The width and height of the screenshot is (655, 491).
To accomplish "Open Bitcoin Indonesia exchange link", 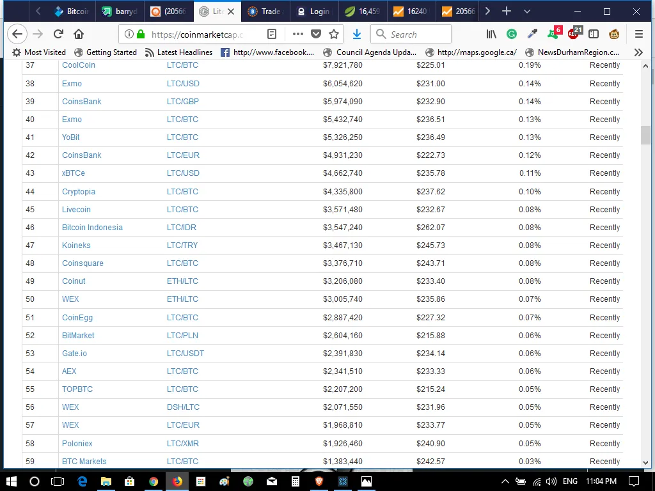I will (92, 228).
